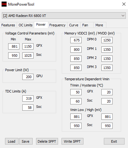Click the MorePowerTool app icon in title bar
Viewport: 128px width, 148px height.
[x=4, y=4]
